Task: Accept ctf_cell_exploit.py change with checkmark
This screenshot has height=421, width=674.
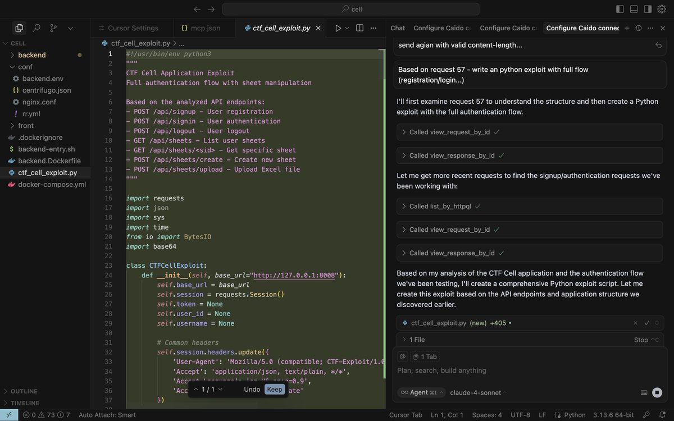Action: (x=647, y=323)
